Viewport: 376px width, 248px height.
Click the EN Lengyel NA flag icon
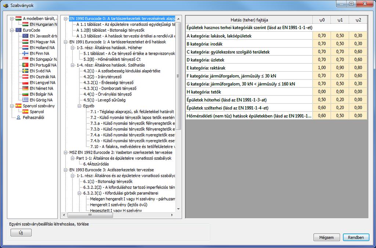pos(25,83)
